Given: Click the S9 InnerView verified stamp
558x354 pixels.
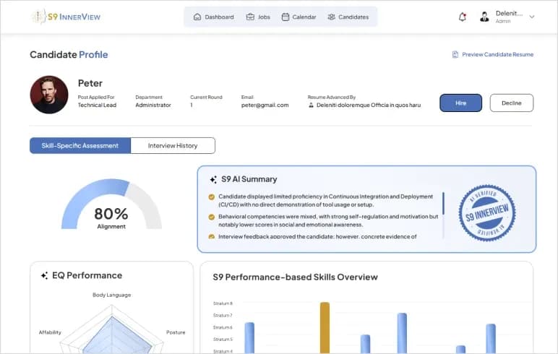Looking at the screenshot, I should click(487, 212).
